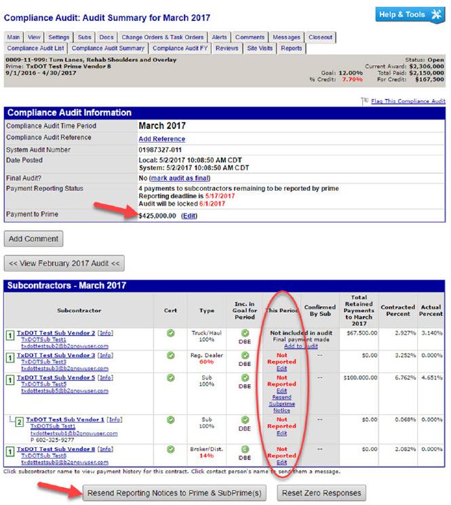Click the goal inclusion checkmark for Sub Vendor 3
451x505 pixels.
click(x=245, y=354)
